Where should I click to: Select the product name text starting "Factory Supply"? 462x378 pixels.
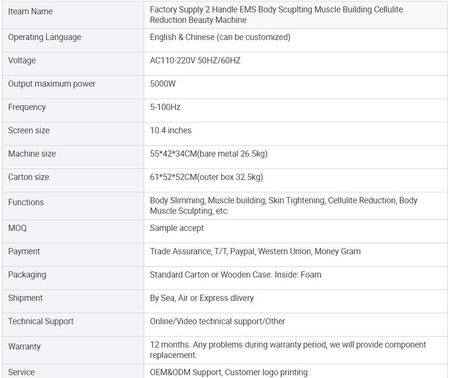pos(276,15)
